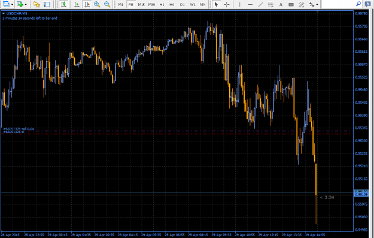Image resolution: width=374 pixels, height=238 pixels.
Task: Pick the Vertical Line drawing tool
Action: tap(240, 4)
